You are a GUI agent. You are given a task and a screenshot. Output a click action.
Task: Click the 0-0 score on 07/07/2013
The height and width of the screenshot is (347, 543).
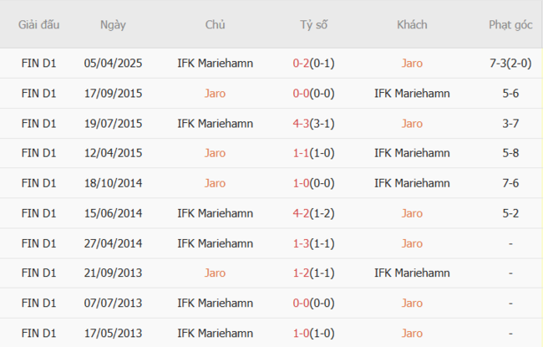click(x=302, y=303)
